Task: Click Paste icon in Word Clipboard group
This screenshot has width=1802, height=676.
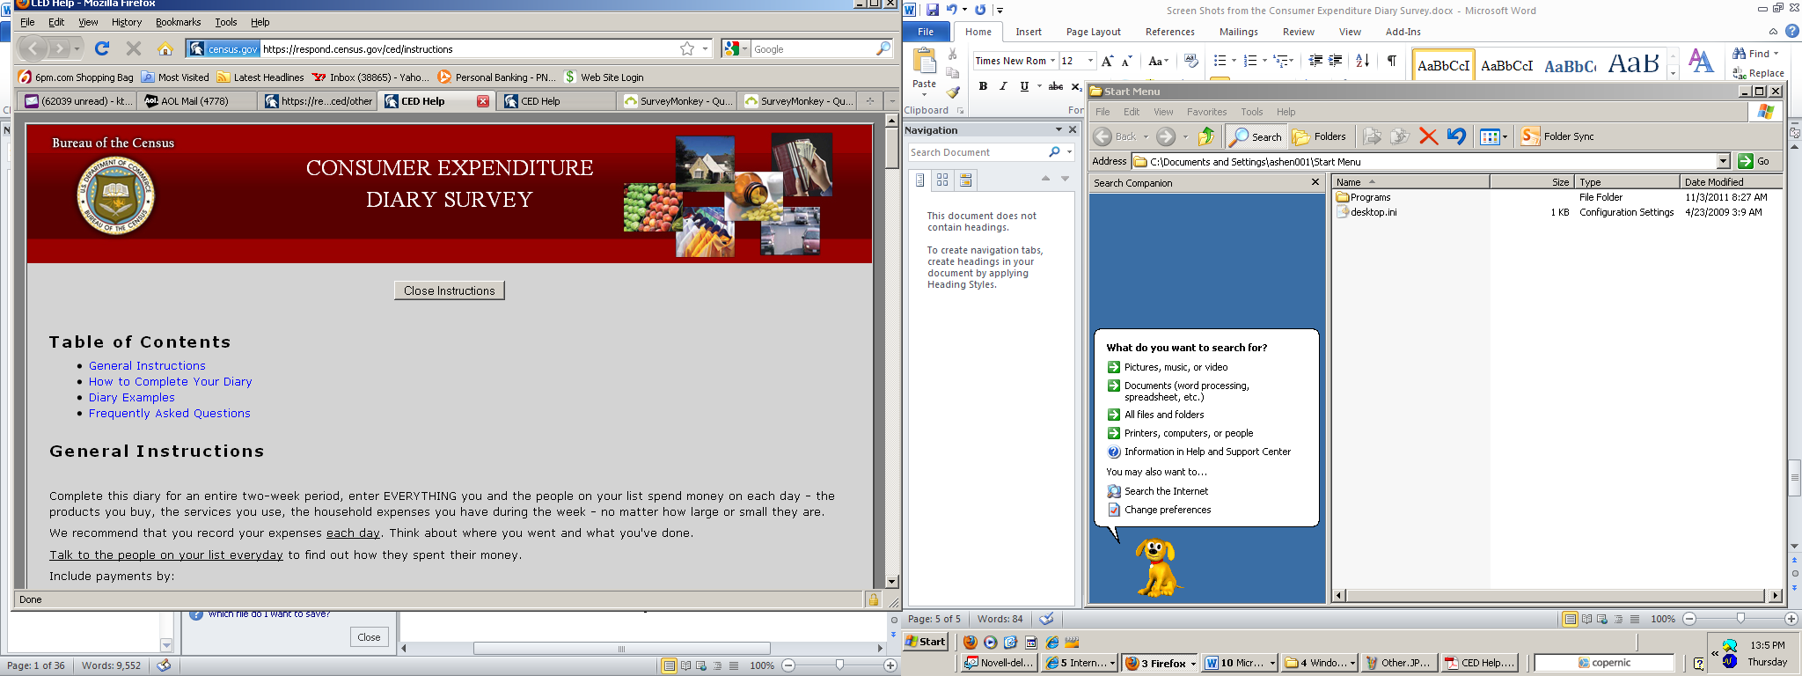Action: [924, 62]
